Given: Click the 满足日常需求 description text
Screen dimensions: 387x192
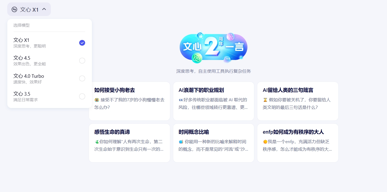Looking at the screenshot, I should [x=25, y=100].
